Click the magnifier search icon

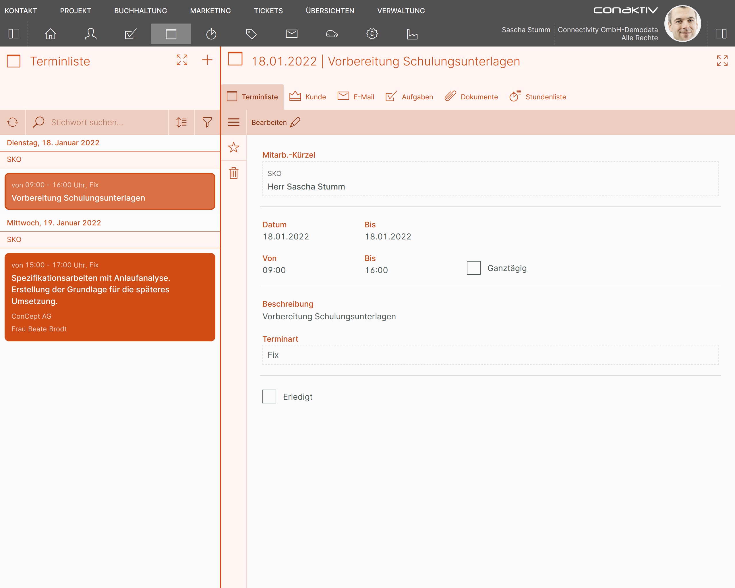(x=38, y=122)
